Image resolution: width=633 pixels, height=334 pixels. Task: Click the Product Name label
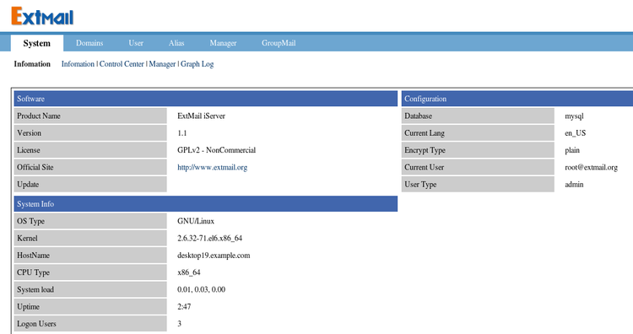pos(90,116)
